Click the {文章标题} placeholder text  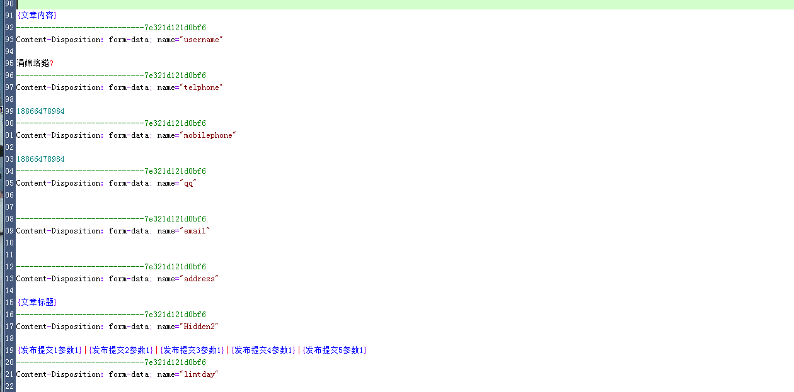(37, 303)
